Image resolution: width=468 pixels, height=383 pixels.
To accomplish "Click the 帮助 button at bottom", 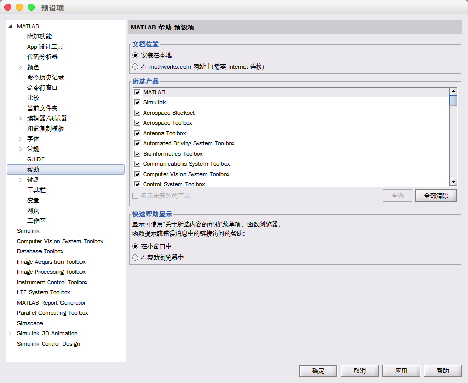I will coord(443,371).
